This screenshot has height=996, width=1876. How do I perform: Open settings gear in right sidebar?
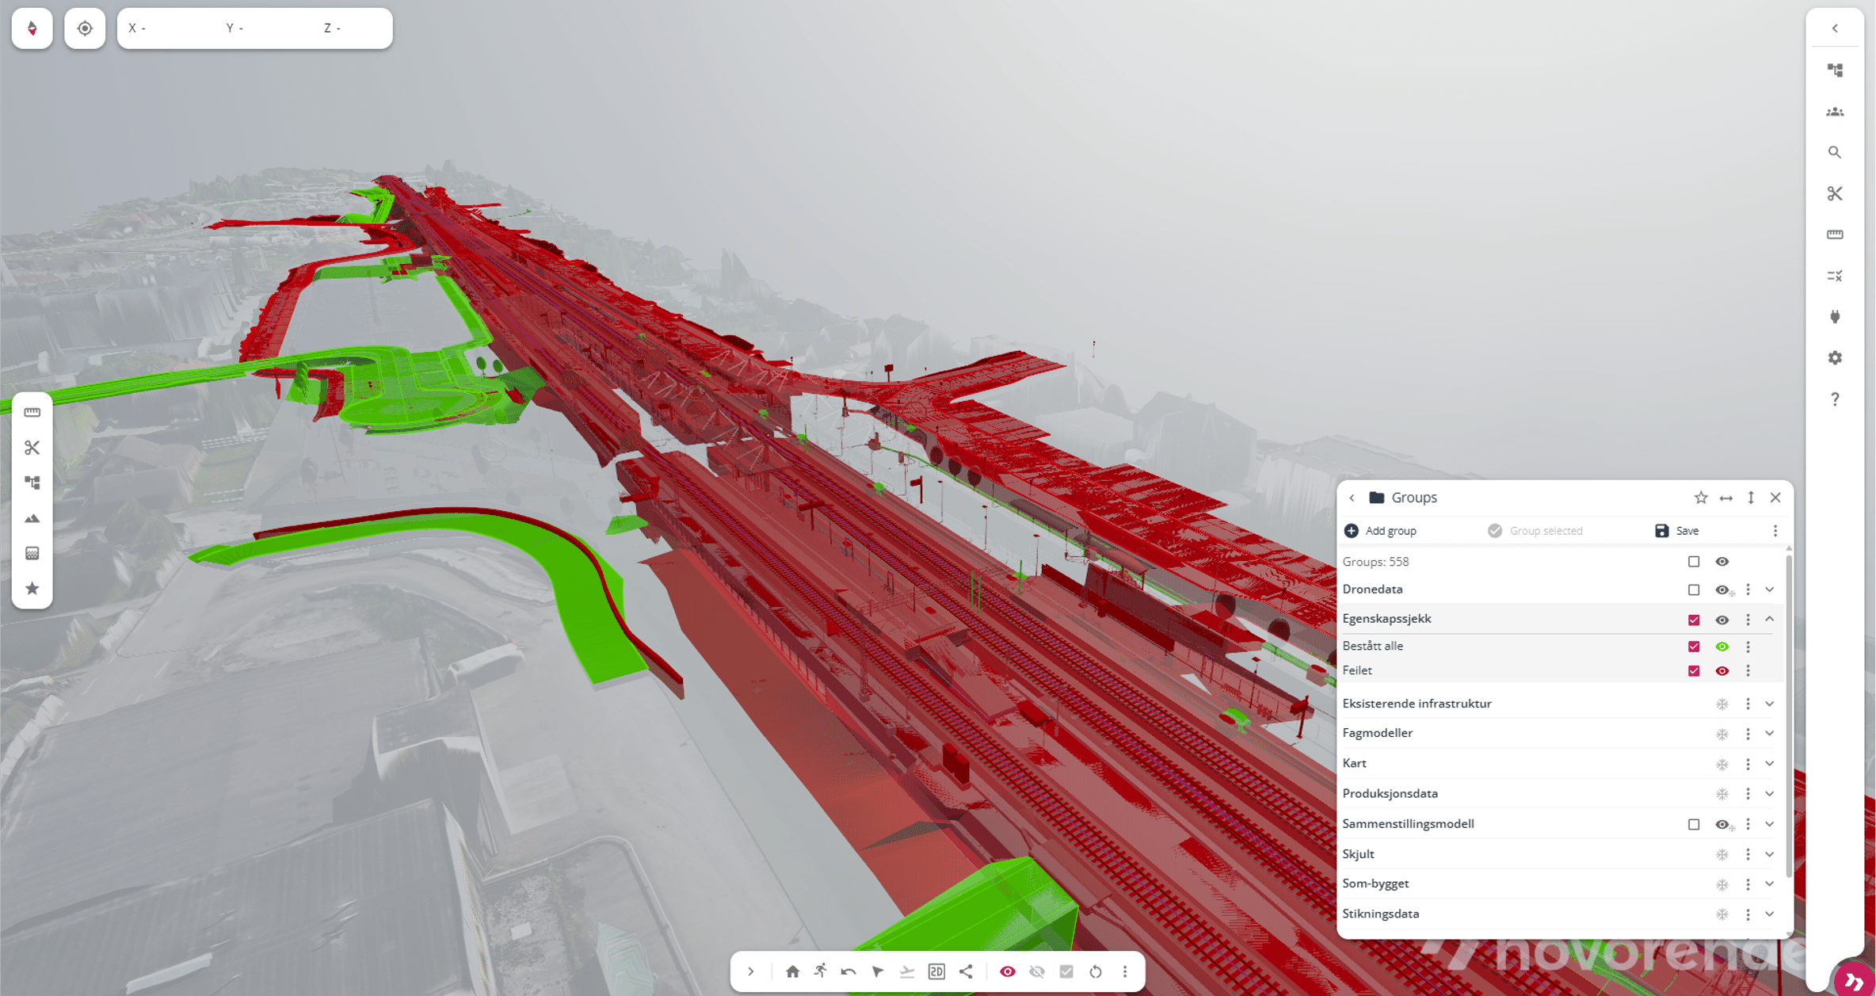(1835, 358)
